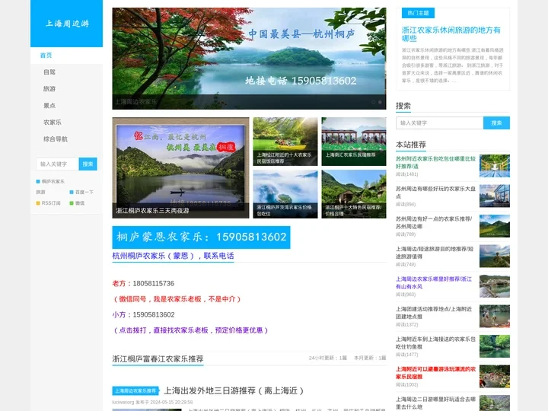The image size is (548, 411).
Task: Click the phone number 15905813602 beside 小方
Action: tap(154, 314)
